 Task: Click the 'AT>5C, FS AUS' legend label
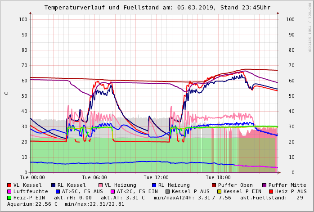tap(82, 191)
